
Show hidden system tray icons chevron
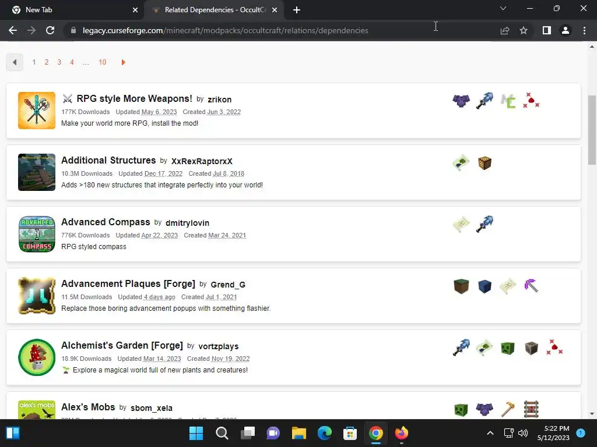coord(490,433)
